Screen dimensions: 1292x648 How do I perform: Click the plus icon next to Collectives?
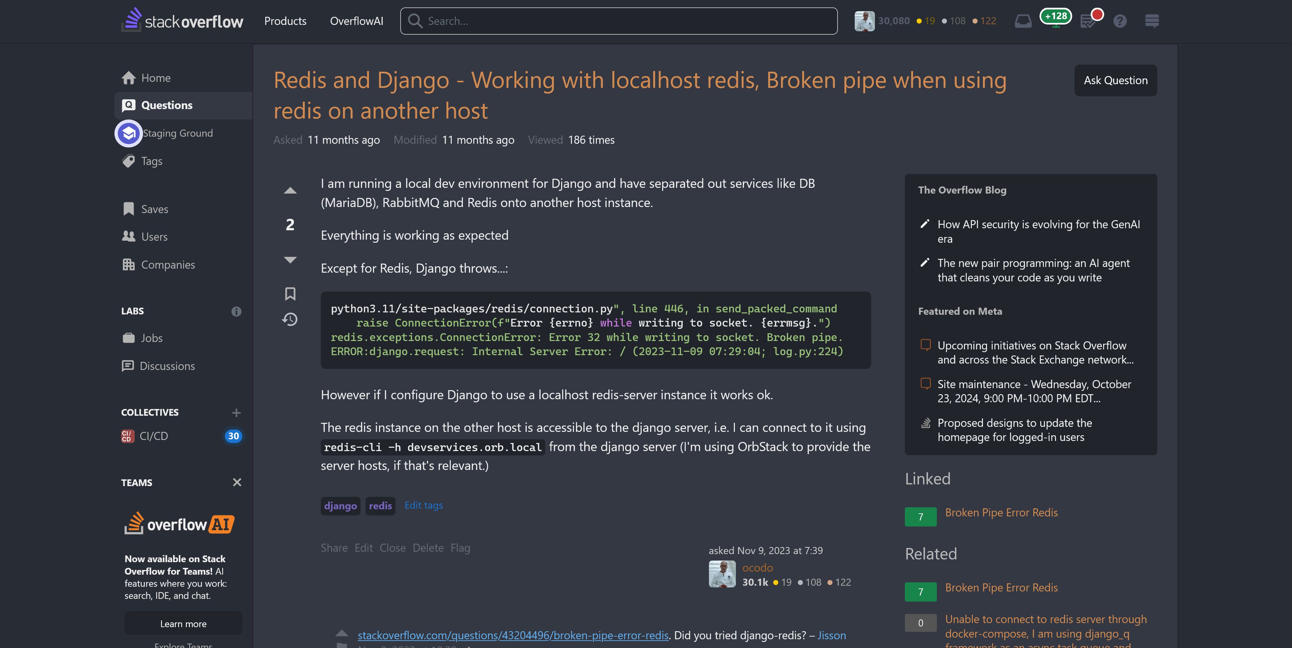coord(236,413)
